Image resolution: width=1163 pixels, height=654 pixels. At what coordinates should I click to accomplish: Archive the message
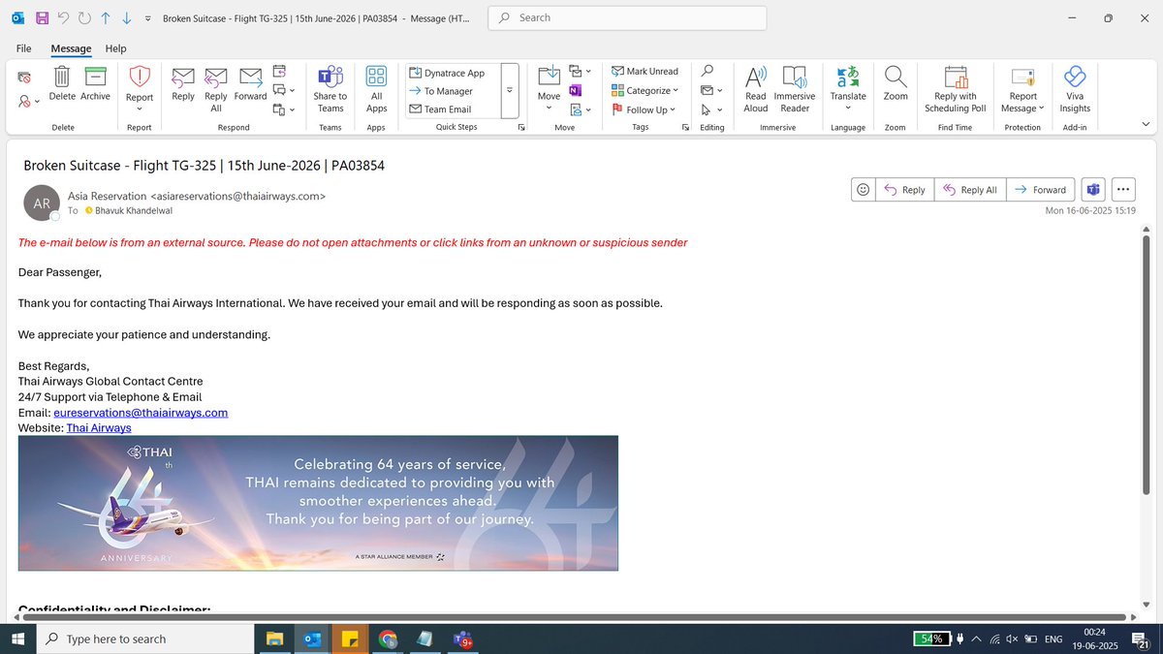[95, 83]
